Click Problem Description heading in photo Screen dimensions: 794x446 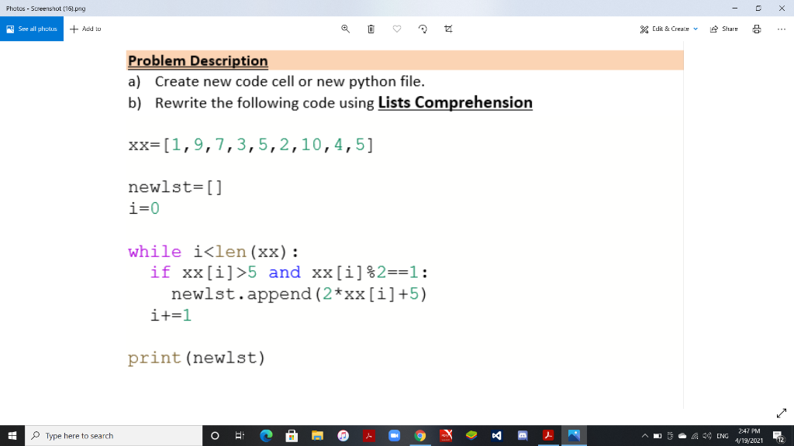(x=198, y=60)
